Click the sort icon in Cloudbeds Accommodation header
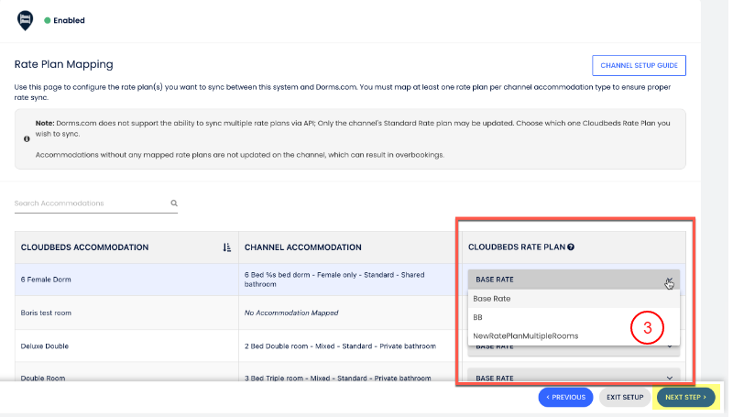 pyautogui.click(x=226, y=247)
